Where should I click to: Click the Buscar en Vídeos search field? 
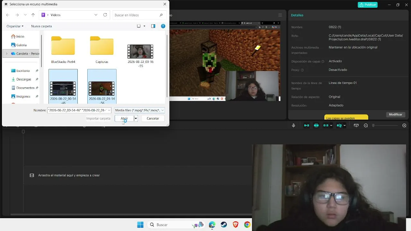coord(139,15)
